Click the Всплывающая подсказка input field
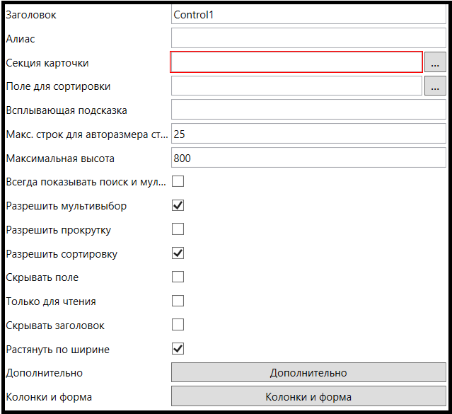This screenshot has height=414, width=452. point(308,110)
